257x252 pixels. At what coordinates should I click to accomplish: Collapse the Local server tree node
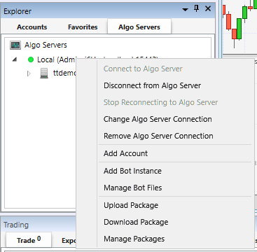15,59
